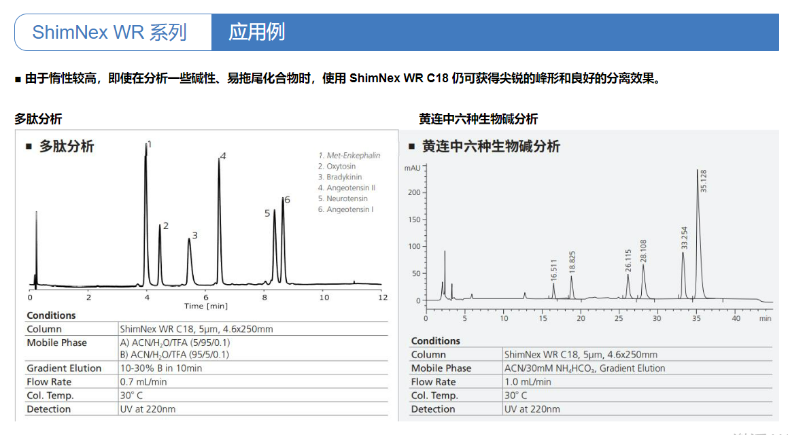Image resolution: width=788 pixels, height=435 pixels.
Task: Click the Gradient Elution row label
Action: 64,368
